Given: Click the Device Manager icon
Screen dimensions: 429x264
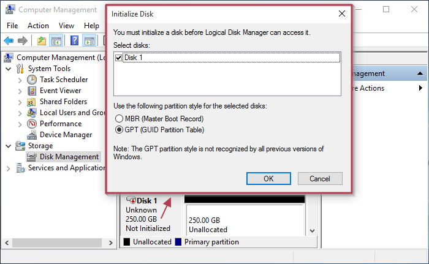Looking at the screenshot, I should pyautogui.click(x=32, y=135).
